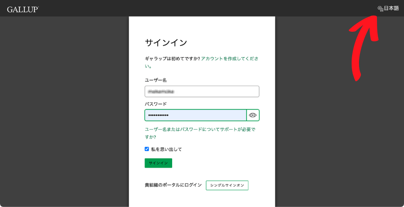Viewport: 404px width, 207px height.
Task: Click the Gallup logo in header
Action: [x=23, y=10]
